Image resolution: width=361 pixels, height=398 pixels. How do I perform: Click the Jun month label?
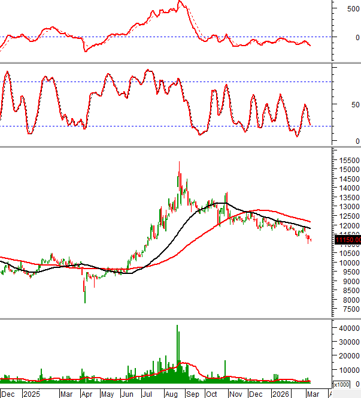(128, 394)
